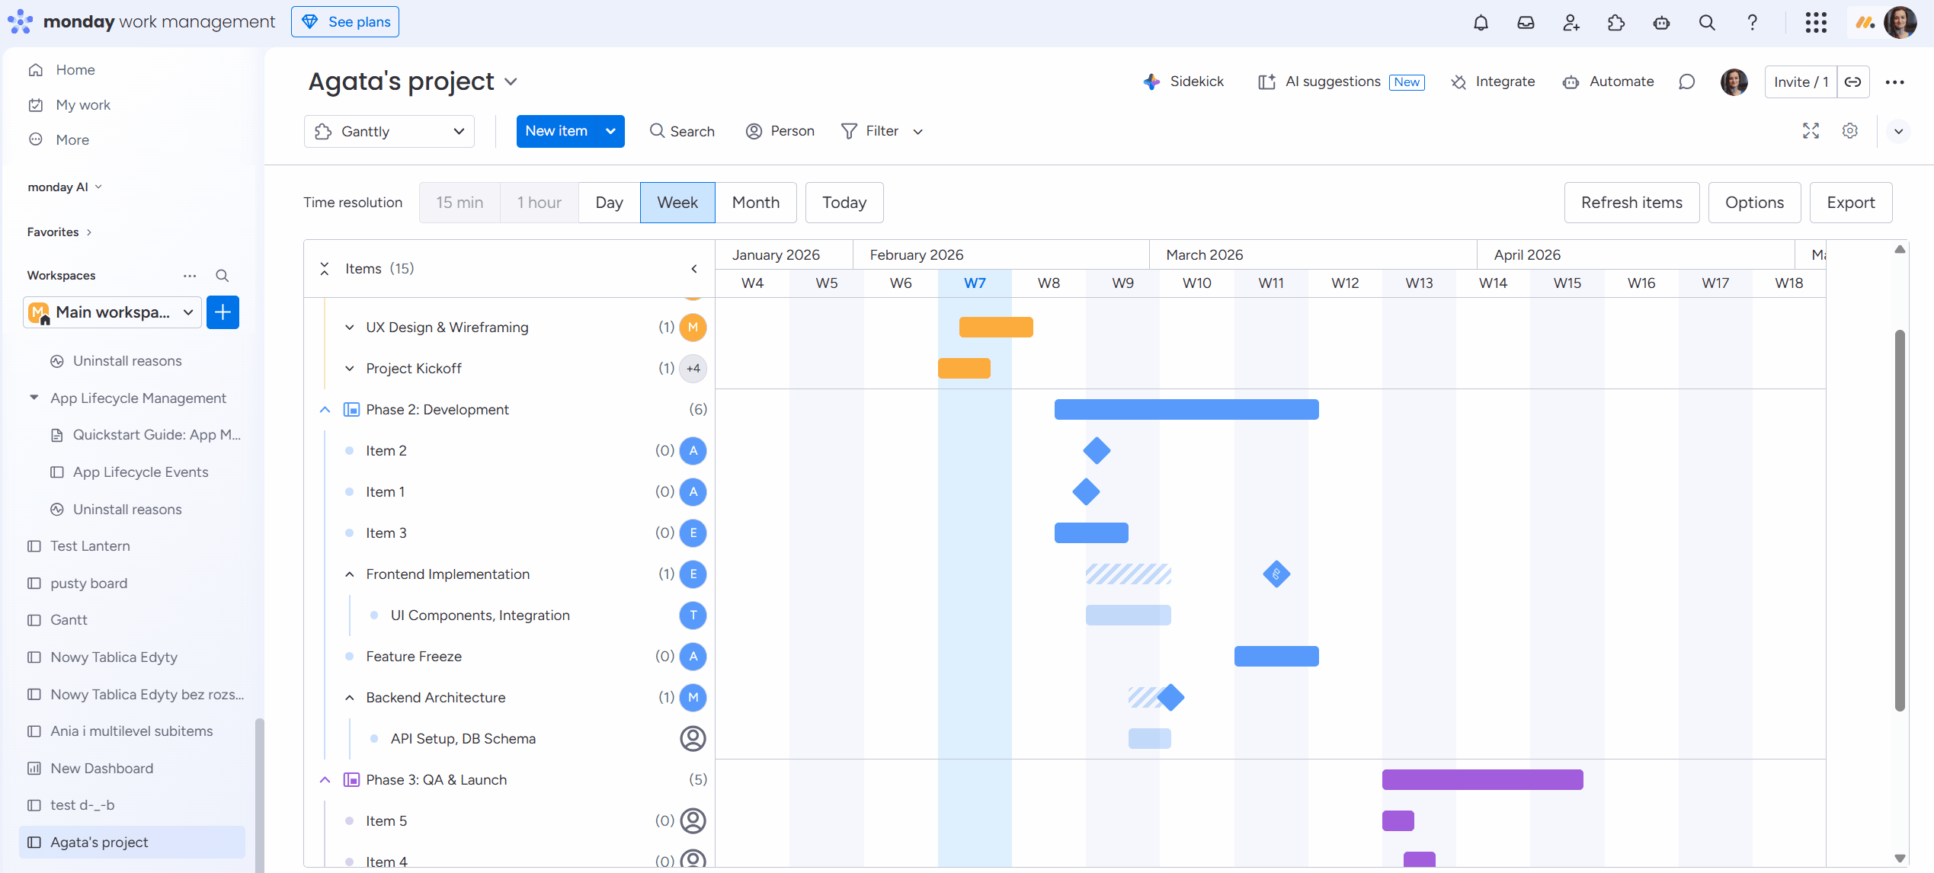Search workspaces with the magnifier icon
This screenshot has width=1934, height=873.
[x=222, y=276]
